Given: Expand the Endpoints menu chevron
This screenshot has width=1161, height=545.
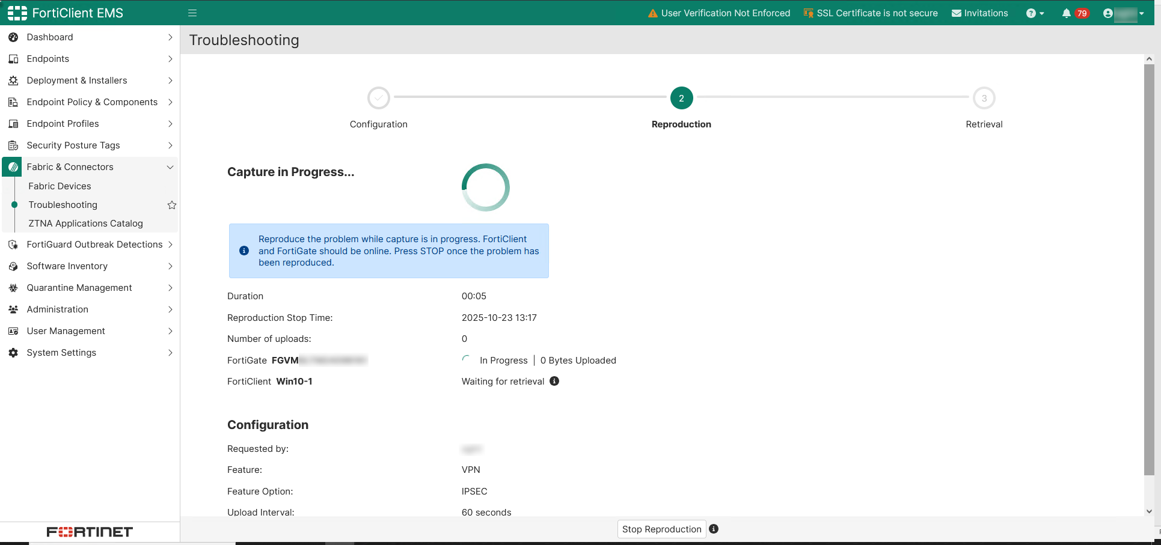Looking at the screenshot, I should pyautogui.click(x=170, y=59).
